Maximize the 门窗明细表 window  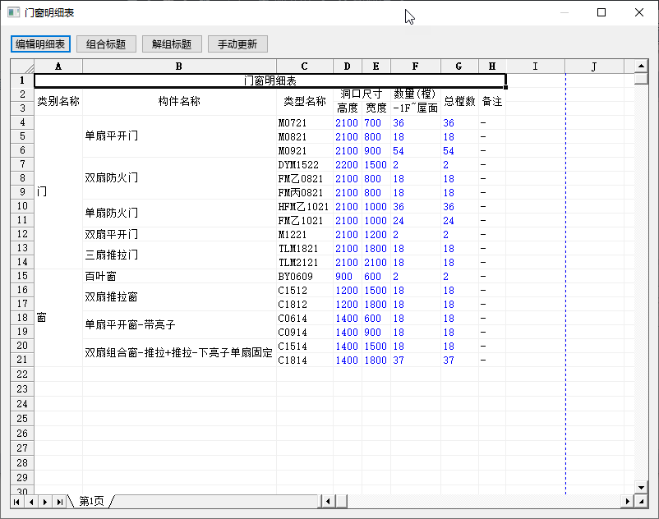coord(601,12)
